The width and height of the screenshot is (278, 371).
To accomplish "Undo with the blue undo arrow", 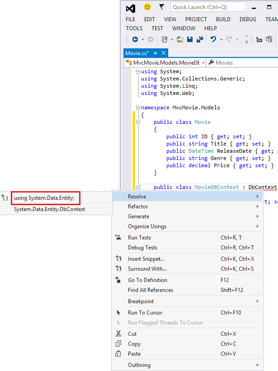I will tap(213, 39).
